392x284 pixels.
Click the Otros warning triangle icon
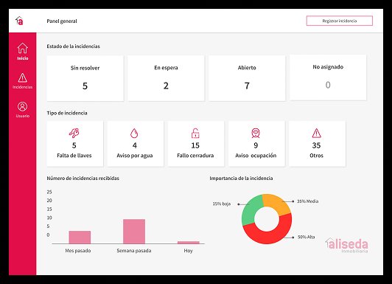[x=317, y=133]
